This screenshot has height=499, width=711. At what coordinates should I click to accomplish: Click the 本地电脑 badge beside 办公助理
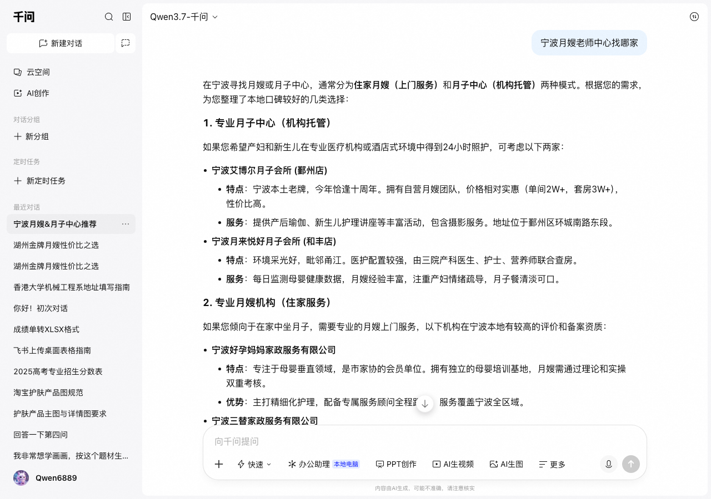click(346, 464)
